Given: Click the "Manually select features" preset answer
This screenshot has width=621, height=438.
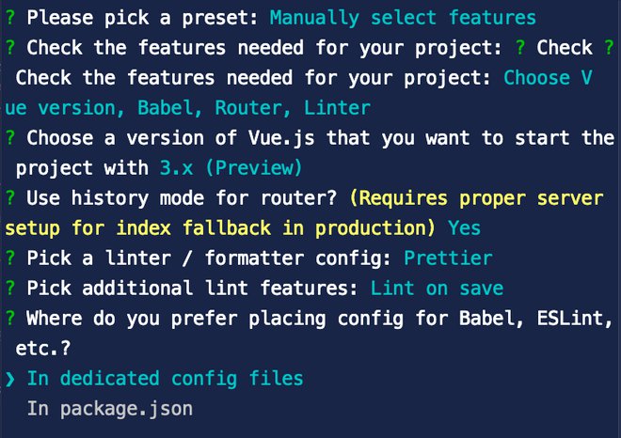Looking at the screenshot, I should pyautogui.click(x=403, y=18).
